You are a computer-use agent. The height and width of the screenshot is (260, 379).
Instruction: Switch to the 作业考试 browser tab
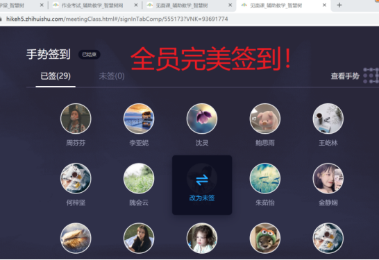click(92, 6)
